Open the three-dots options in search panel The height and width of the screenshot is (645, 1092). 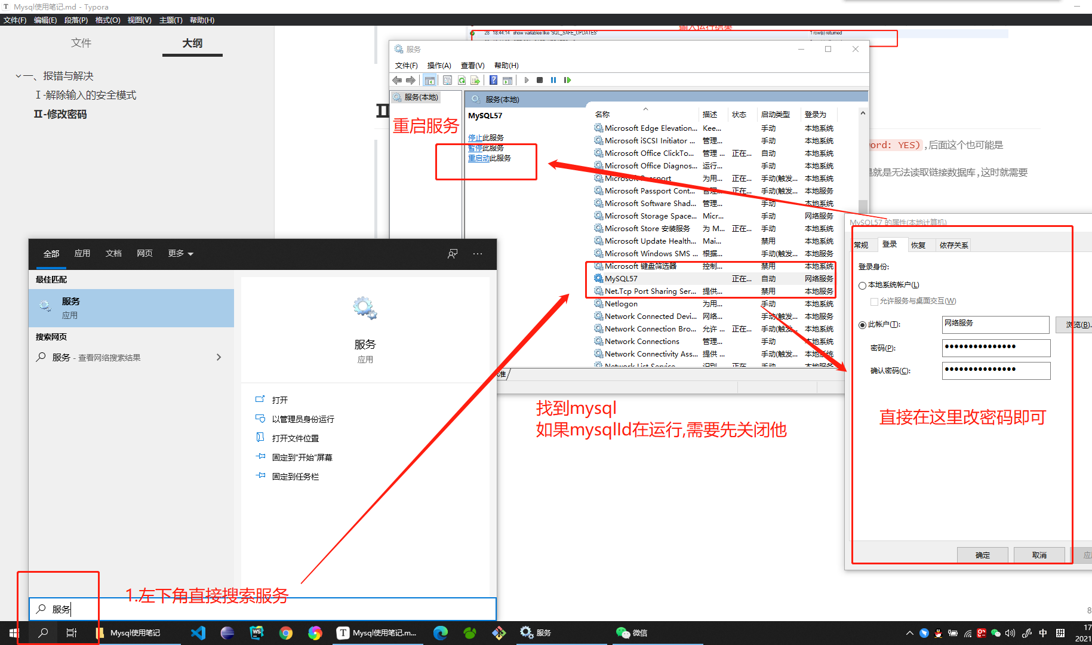(478, 254)
